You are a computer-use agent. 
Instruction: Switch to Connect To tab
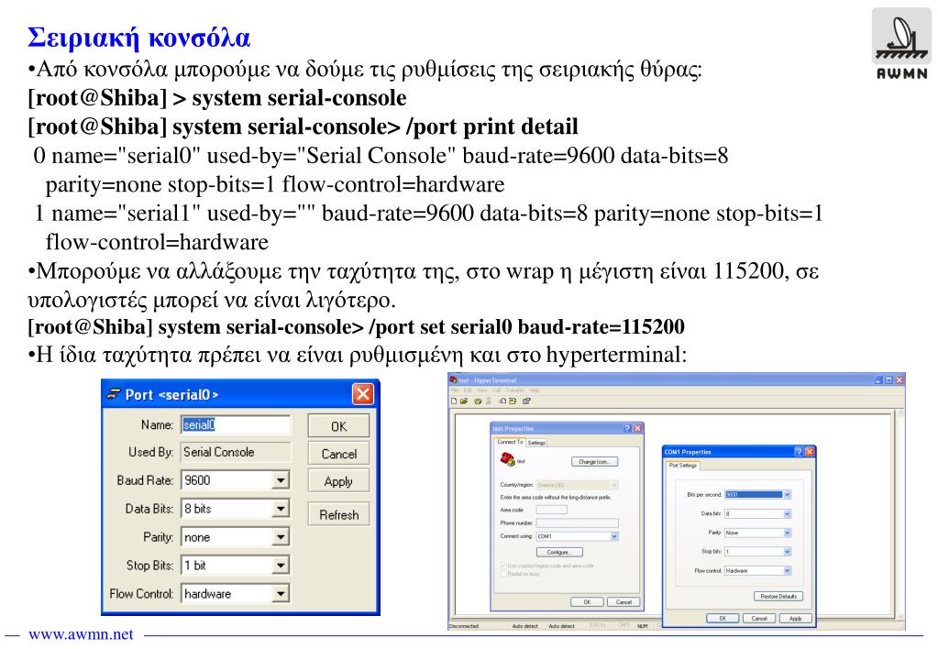click(x=511, y=442)
